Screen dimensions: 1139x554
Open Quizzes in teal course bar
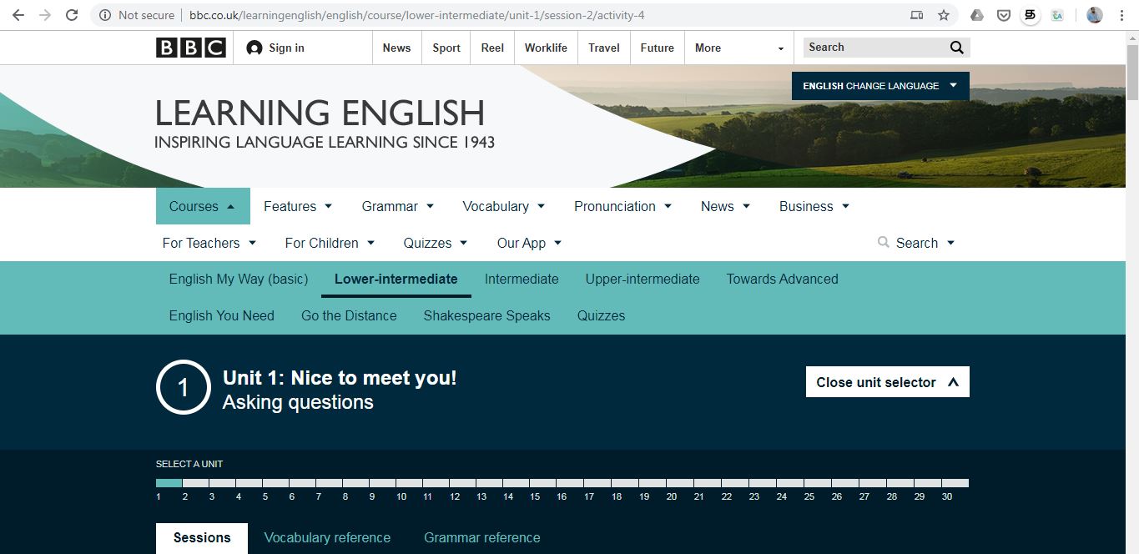(601, 315)
